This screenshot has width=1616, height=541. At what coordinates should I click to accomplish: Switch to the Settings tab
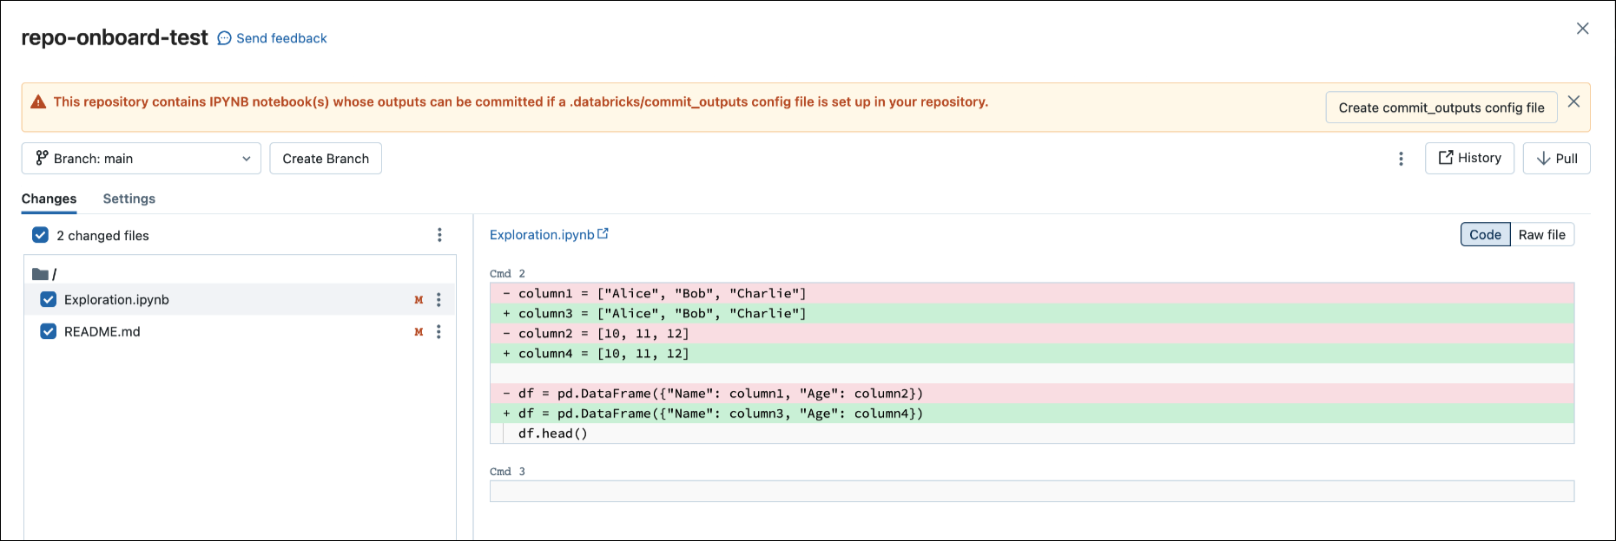[x=129, y=199]
